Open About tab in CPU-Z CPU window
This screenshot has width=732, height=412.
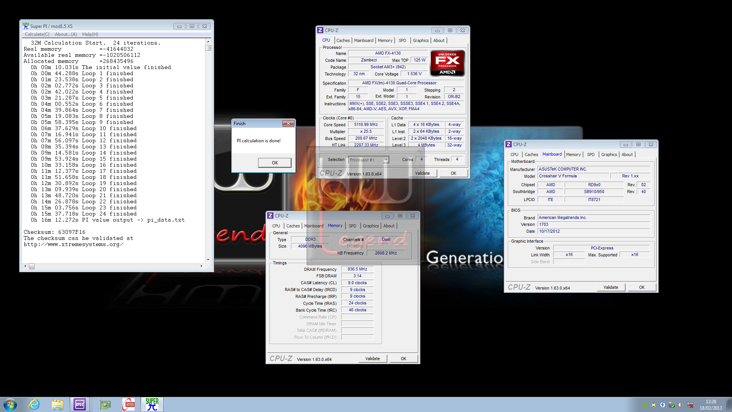point(439,40)
